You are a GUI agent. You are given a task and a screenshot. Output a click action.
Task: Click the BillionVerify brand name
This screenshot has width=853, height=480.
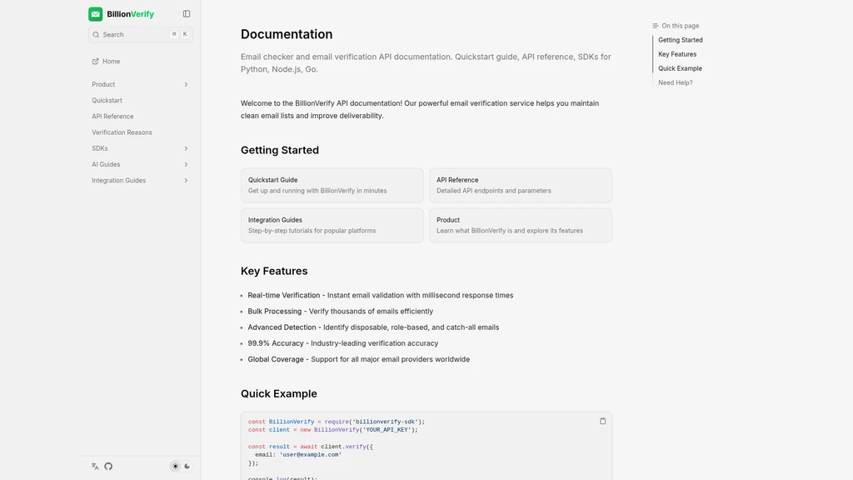pyautogui.click(x=131, y=14)
